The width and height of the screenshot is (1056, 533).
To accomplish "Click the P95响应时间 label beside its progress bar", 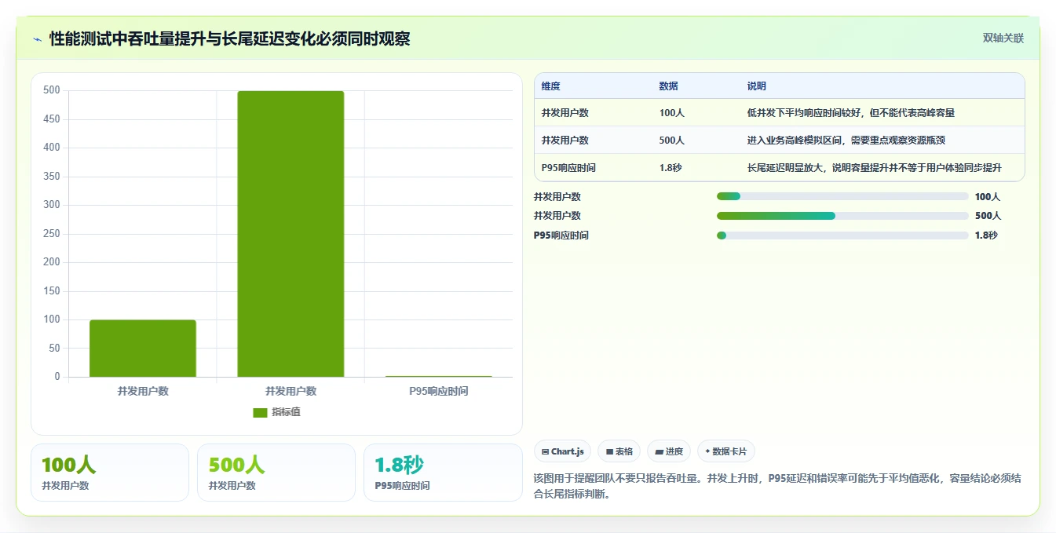I will click(x=561, y=235).
